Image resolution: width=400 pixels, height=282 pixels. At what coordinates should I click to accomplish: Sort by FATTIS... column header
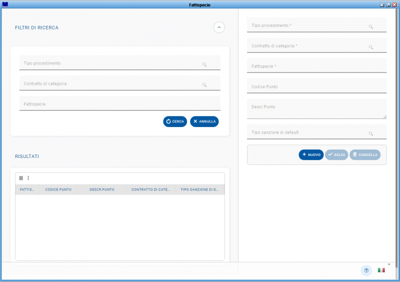click(x=27, y=189)
